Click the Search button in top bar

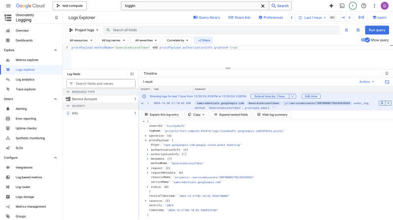pos(280,6)
